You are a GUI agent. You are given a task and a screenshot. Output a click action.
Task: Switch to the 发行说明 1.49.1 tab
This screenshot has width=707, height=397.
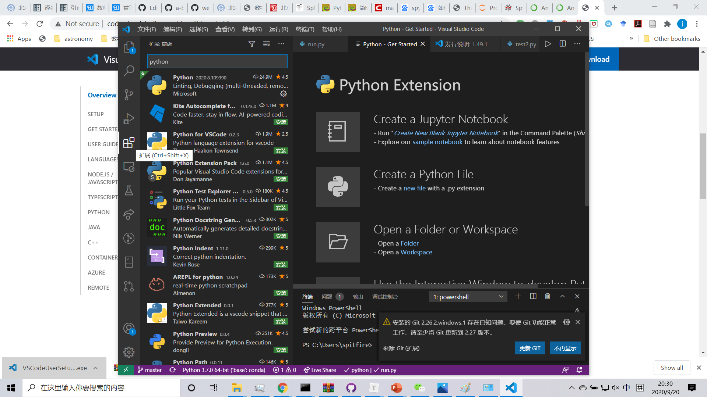pos(465,44)
